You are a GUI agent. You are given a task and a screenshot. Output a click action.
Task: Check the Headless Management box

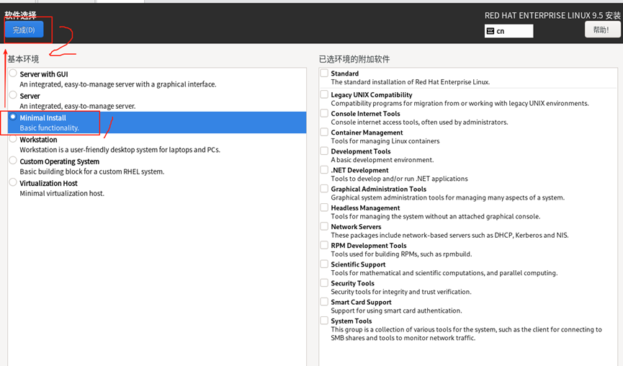click(324, 207)
